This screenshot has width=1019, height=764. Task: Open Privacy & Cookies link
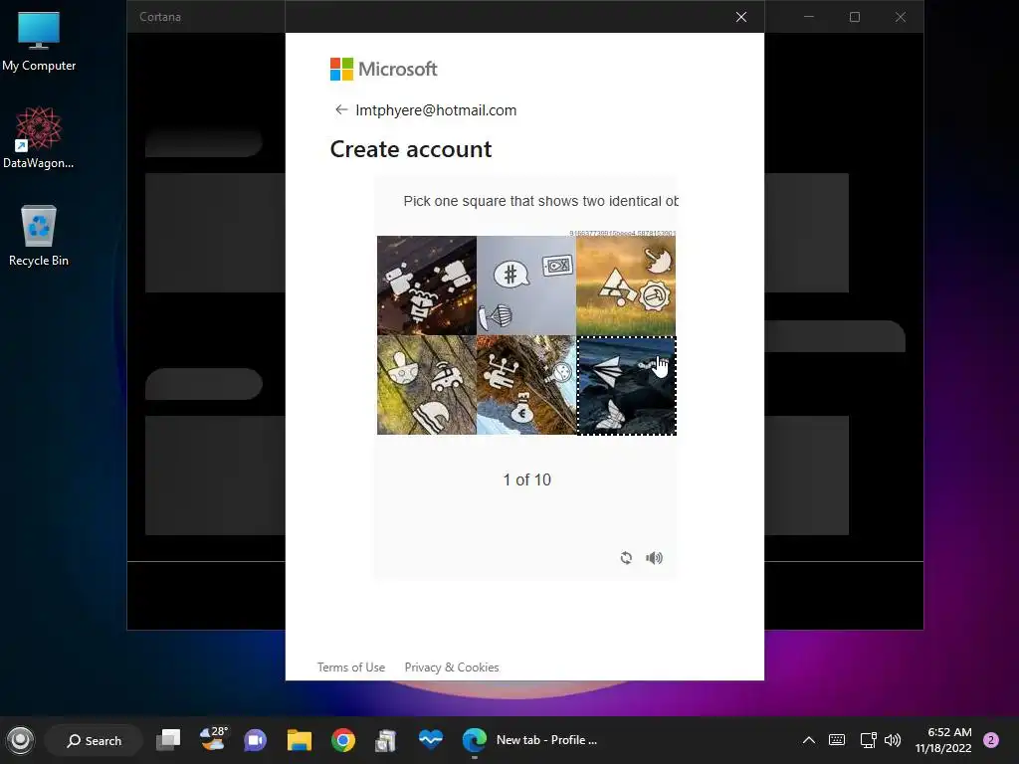[452, 668]
